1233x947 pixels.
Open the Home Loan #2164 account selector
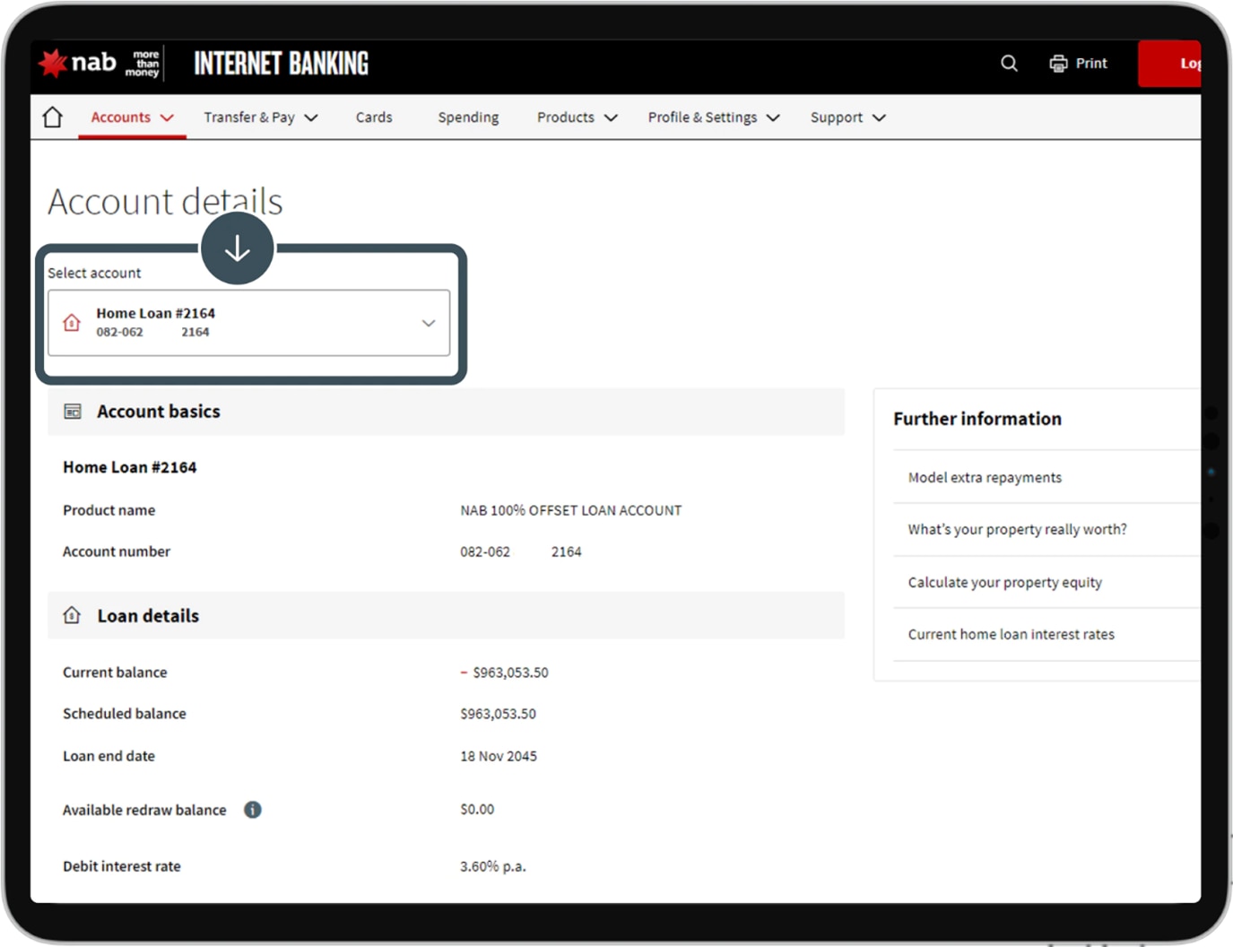click(249, 323)
